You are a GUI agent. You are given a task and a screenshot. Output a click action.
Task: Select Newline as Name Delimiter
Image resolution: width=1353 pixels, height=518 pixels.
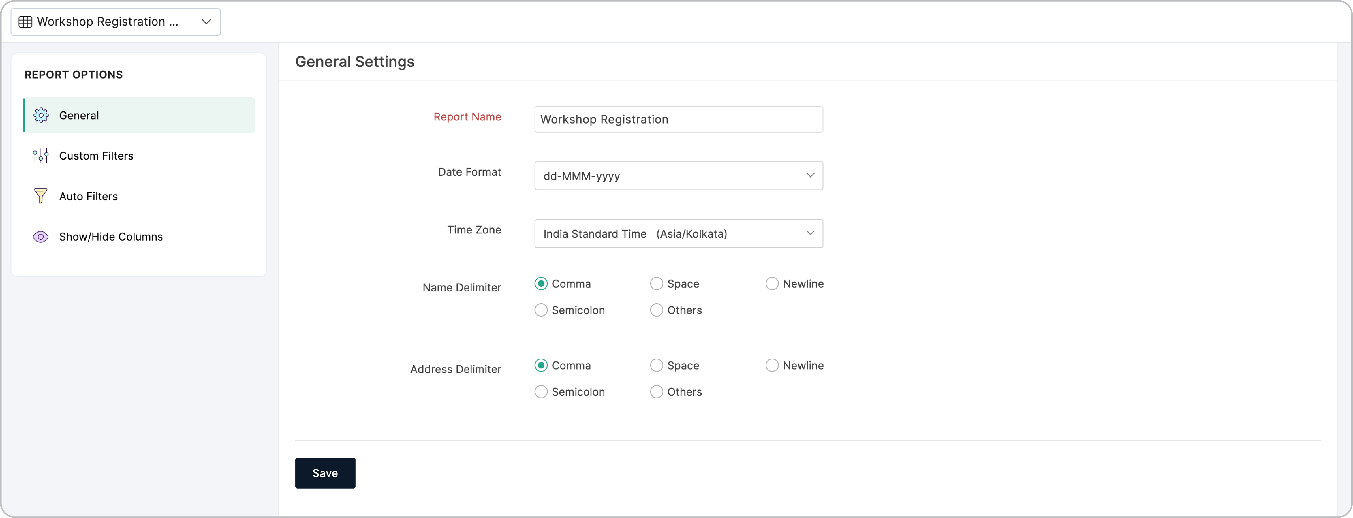771,284
